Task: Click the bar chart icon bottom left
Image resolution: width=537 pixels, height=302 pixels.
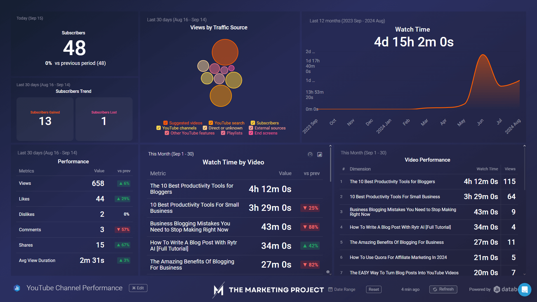Action: 17,288
